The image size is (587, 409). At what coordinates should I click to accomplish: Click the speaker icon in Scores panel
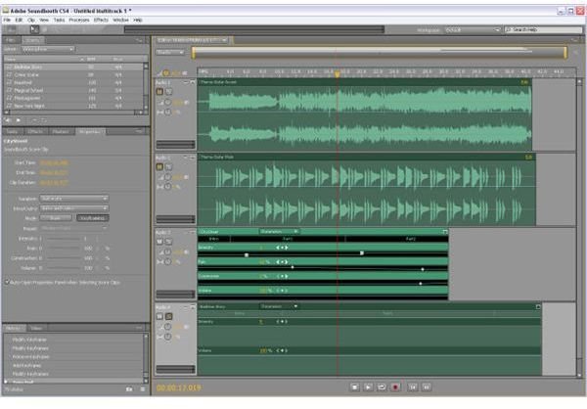tap(8, 120)
